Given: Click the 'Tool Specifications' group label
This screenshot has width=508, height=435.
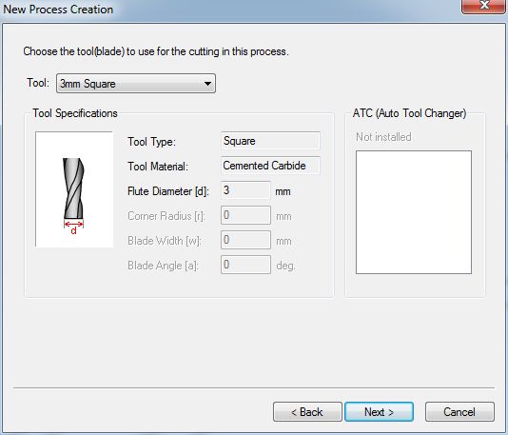Looking at the screenshot, I should [75, 113].
